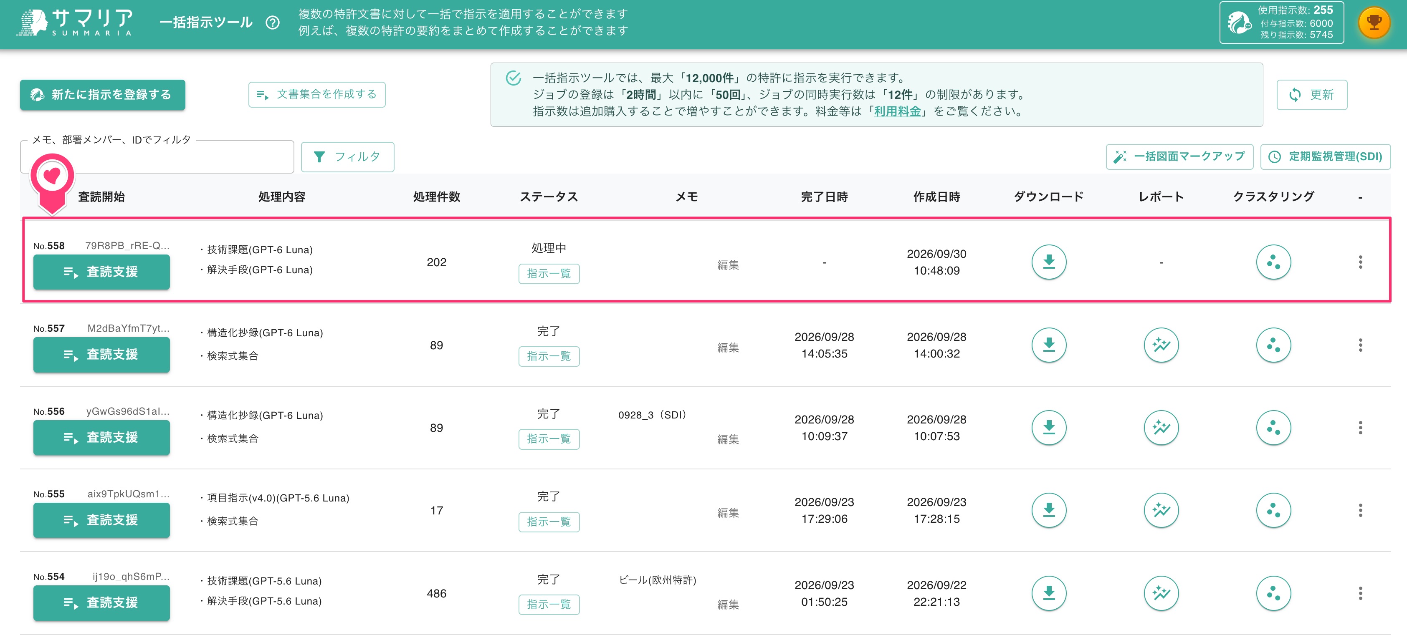Download results for job No.555
1407x635 pixels.
pos(1048,511)
